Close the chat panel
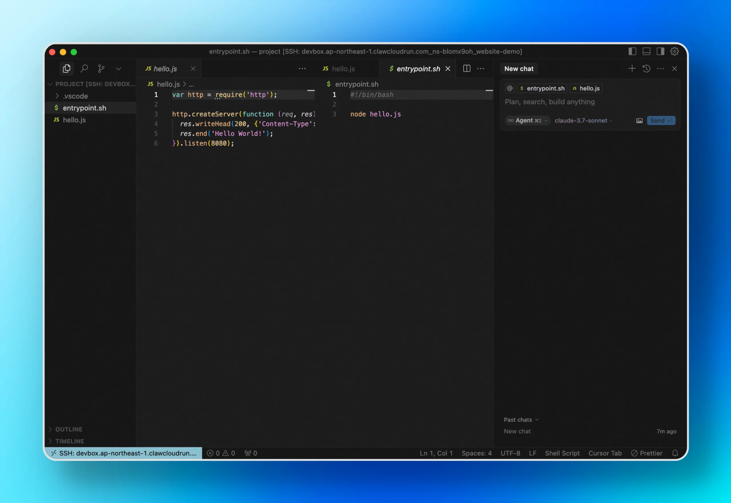The height and width of the screenshot is (503, 731). tap(674, 69)
